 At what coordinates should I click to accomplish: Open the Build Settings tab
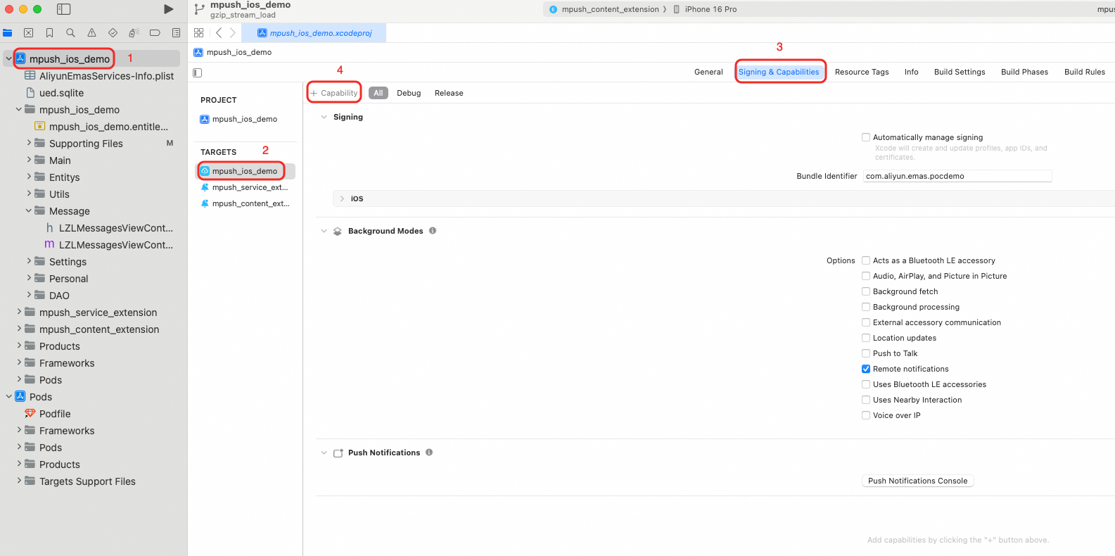960,72
